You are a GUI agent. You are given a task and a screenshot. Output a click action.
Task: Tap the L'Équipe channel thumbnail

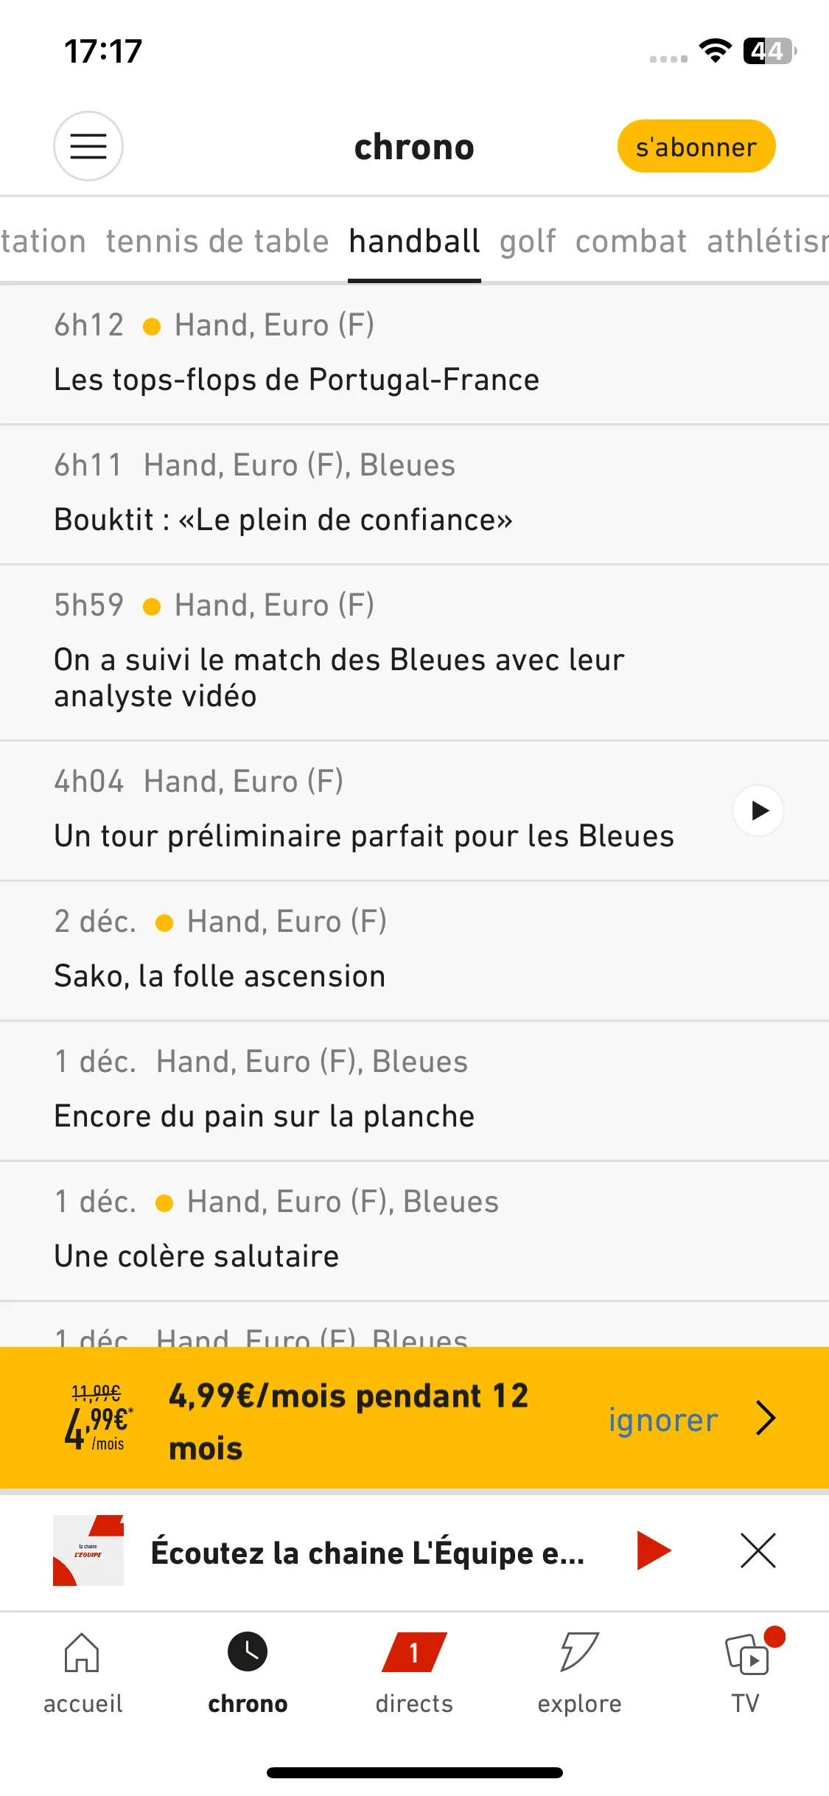88,1550
